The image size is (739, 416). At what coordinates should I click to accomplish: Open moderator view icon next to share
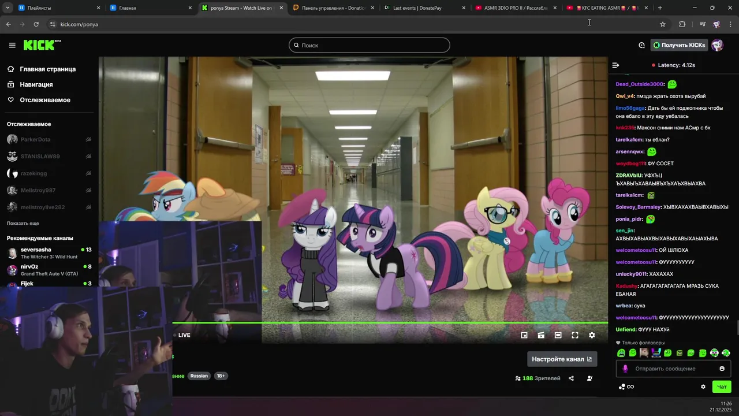(x=589, y=378)
